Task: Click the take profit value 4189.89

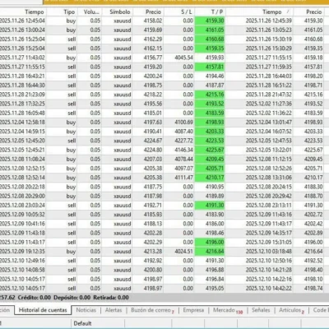Action: (215, 196)
